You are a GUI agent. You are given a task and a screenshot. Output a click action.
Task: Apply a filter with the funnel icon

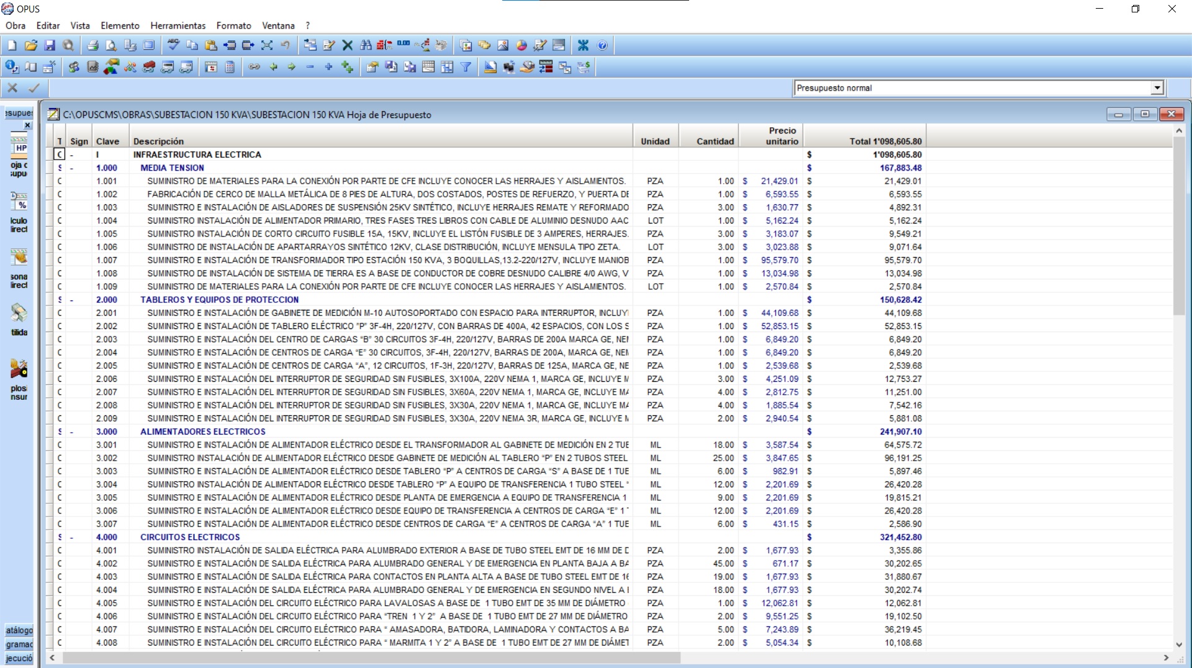tap(466, 67)
